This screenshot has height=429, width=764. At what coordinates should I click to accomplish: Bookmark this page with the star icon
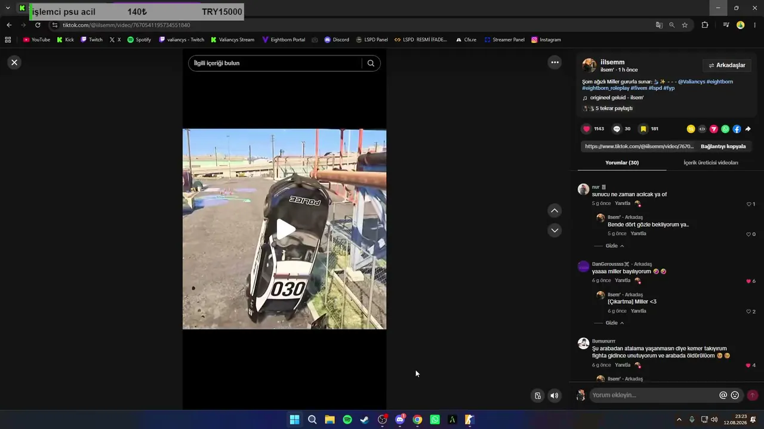(685, 25)
